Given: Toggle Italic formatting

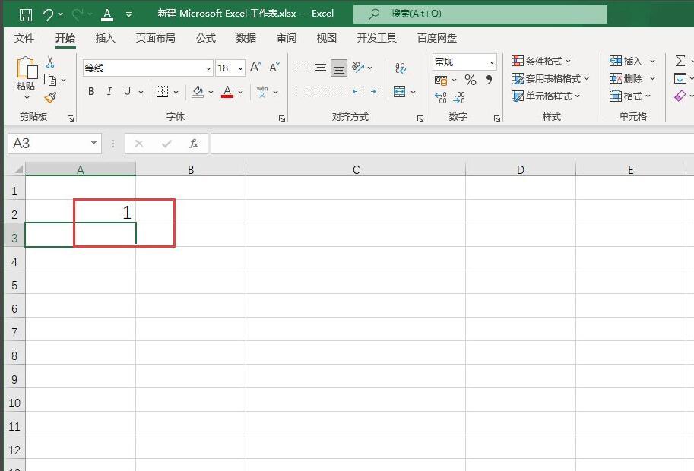Looking at the screenshot, I should pos(109,92).
